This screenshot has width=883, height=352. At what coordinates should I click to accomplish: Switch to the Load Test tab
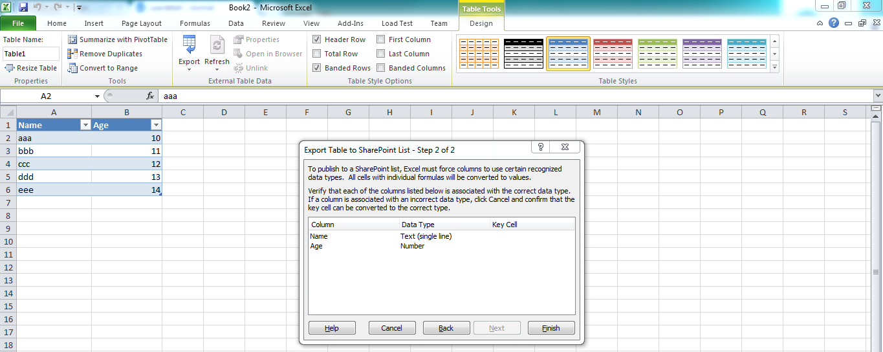[x=397, y=23]
